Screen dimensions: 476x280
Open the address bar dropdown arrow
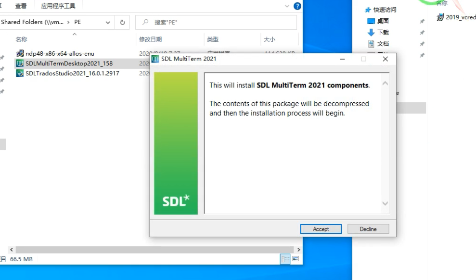[108, 22]
